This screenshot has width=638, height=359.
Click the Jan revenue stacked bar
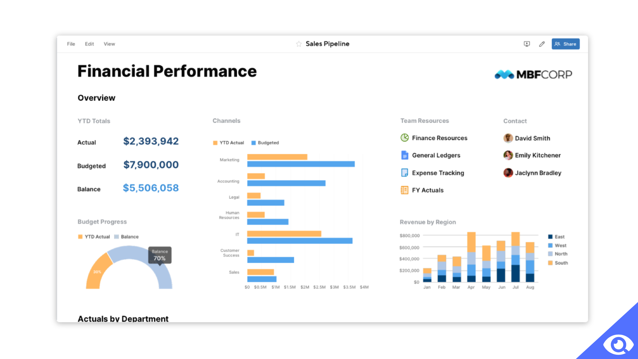click(x=427, y=275)
